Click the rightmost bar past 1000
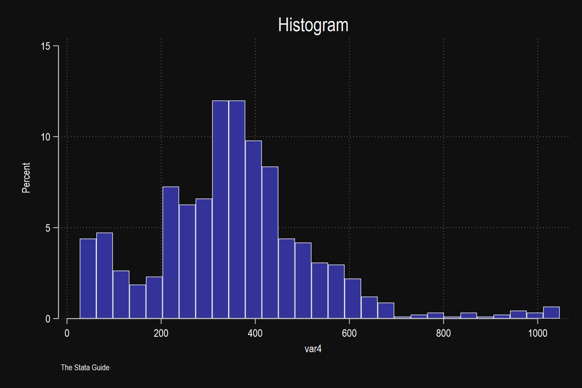The image size is (582, 388). click(551, 313)
